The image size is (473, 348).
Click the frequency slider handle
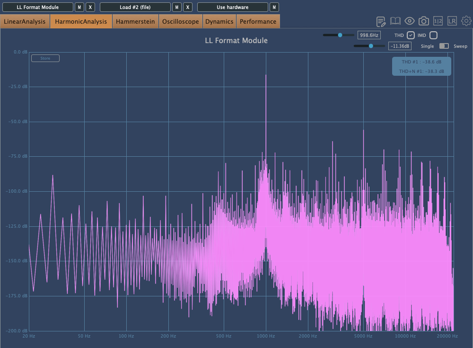click(340, 35)
